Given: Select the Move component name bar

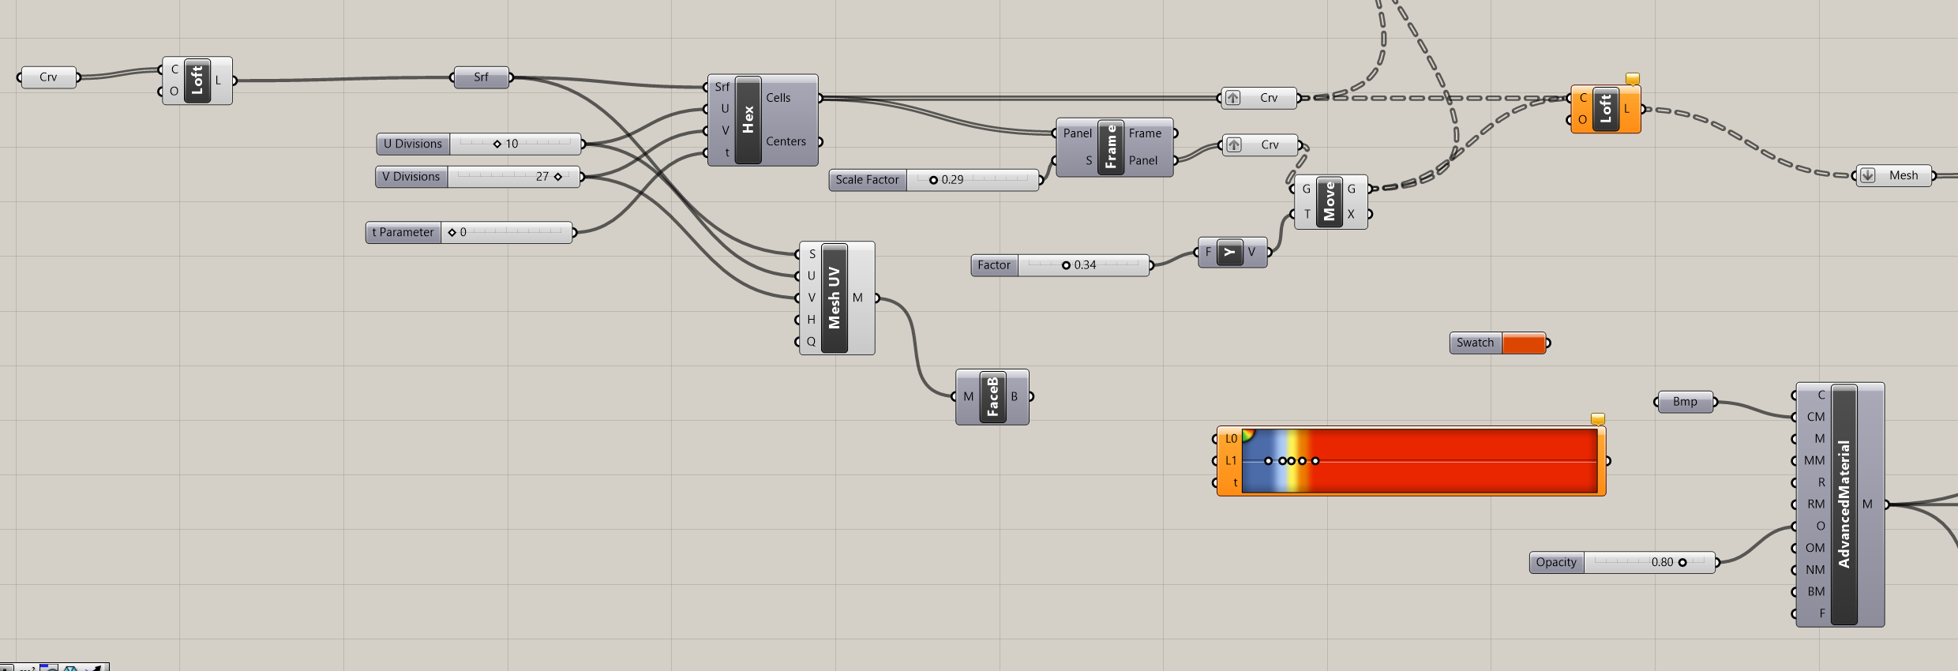Looking at the screenshot, I should click(x=1330, y=202).
